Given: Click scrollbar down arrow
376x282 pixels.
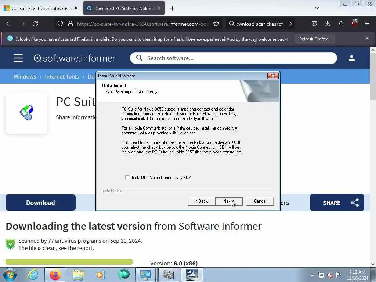Looking at the screenshot, I should click(373, 264).
